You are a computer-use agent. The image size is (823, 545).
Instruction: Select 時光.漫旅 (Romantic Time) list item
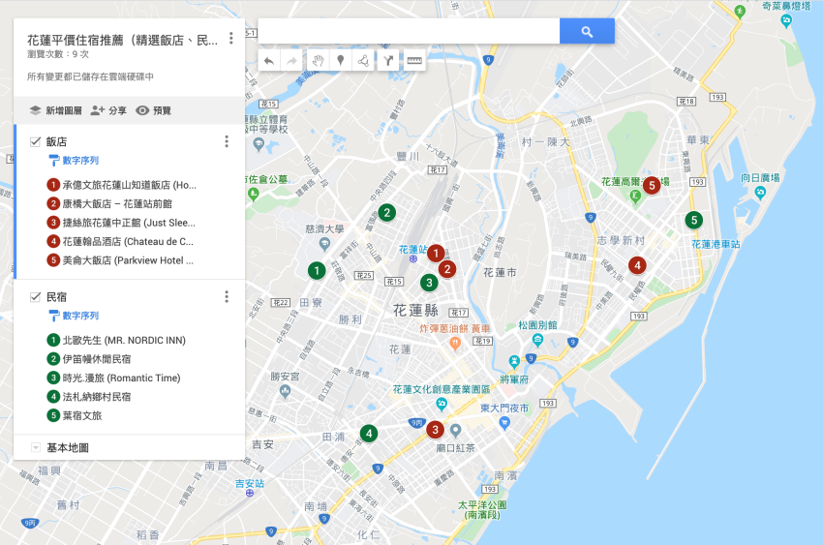pyautogui.click(x=114, y=378)
